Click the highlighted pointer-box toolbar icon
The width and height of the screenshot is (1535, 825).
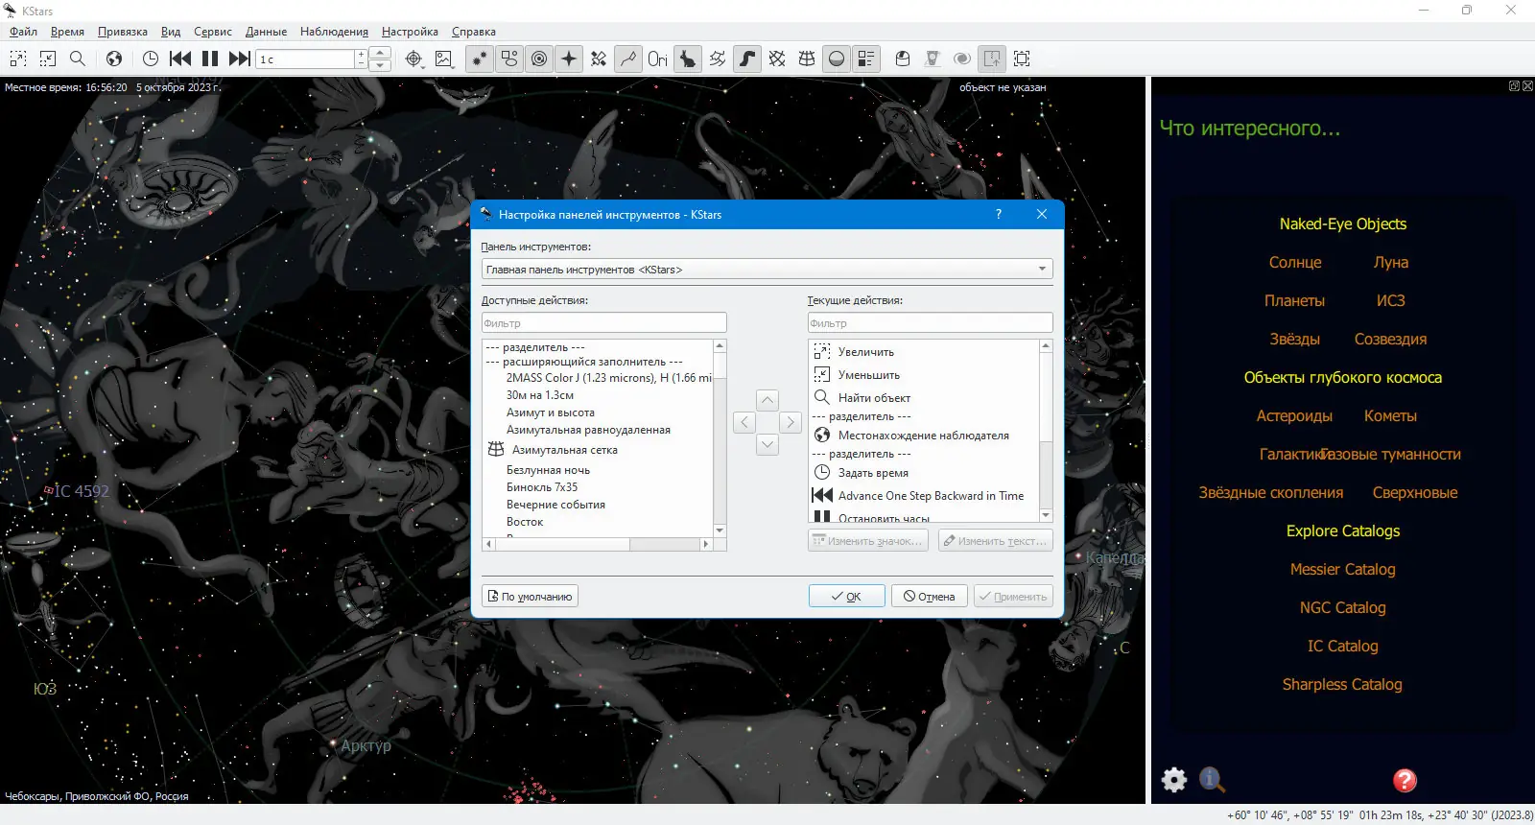pyautogui.click(x=992, y=59)
